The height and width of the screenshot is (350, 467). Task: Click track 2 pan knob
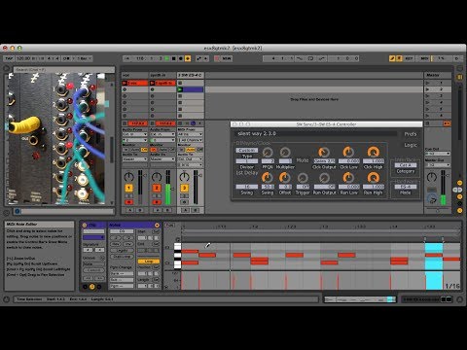pyautogui.click(x=157, y=177)
